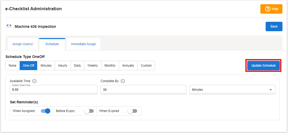Click the Available Time date/time field
Screen dimensions: 288x133
(x=53, y=90)
